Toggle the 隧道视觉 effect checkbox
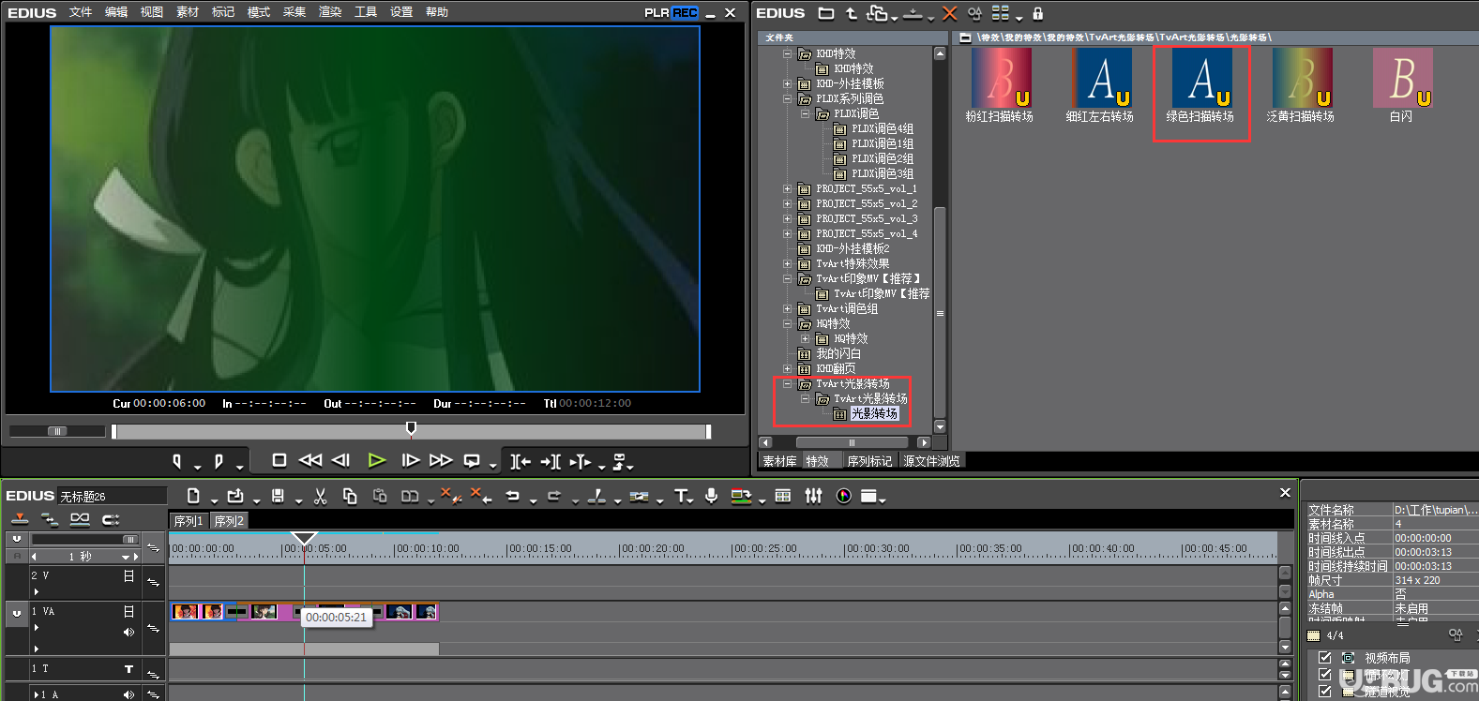Image resolution: width=1479 pixels, height=701 pixels. point(1325,691)
